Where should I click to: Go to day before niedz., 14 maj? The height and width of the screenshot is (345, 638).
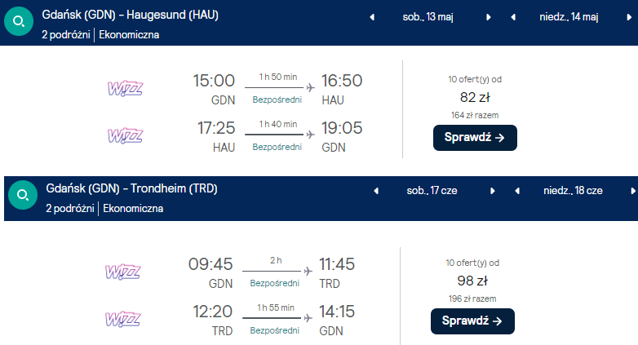coord(513,17)
